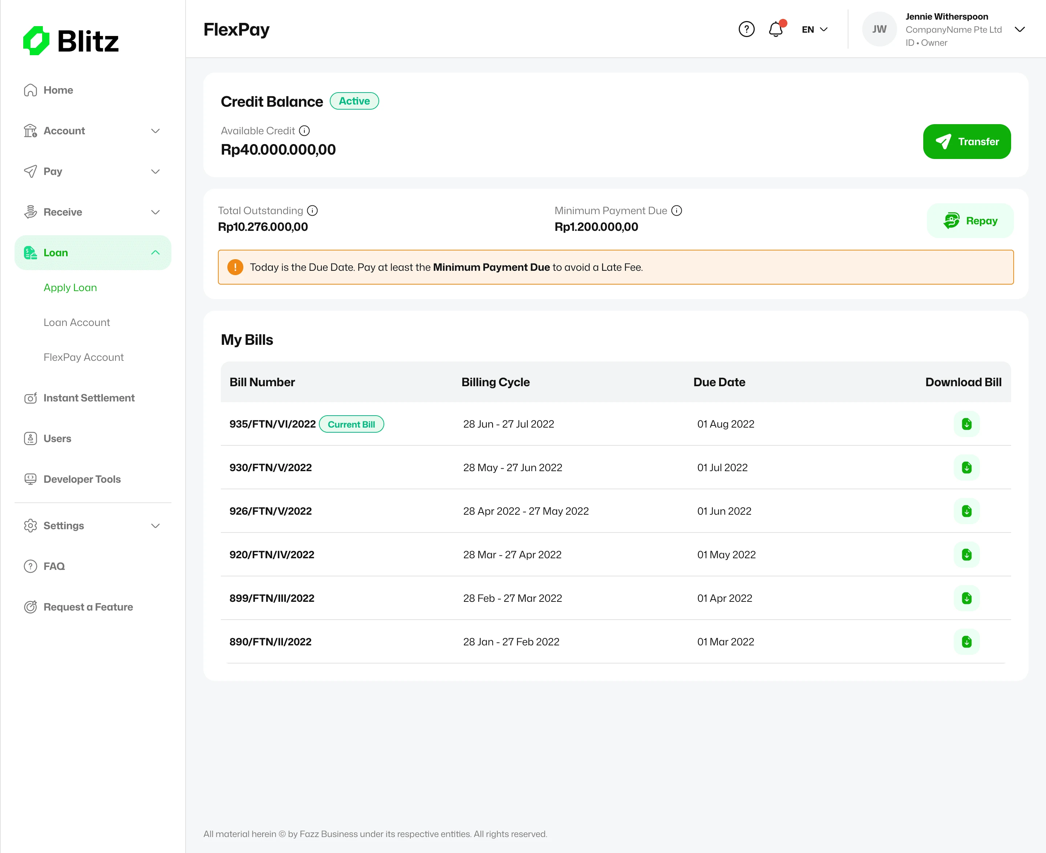Click bill number 930/FTN/V/2022

click(270, 468)
